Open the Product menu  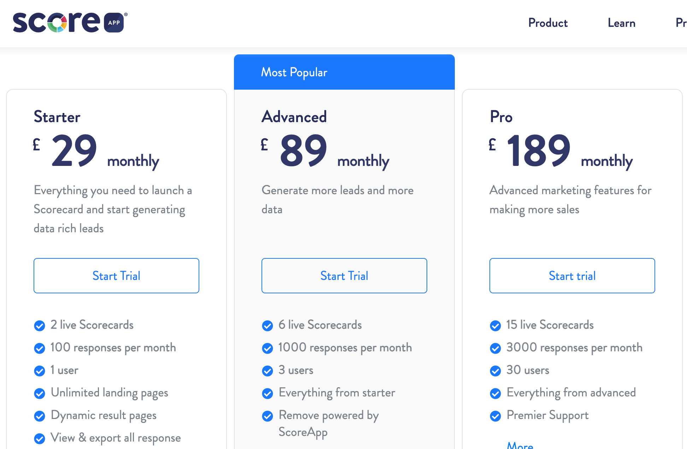tap(548, 23)
